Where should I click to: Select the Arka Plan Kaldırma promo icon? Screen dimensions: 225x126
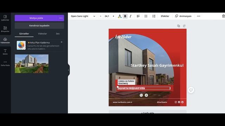pyautogui.click(x=21, y=45)
